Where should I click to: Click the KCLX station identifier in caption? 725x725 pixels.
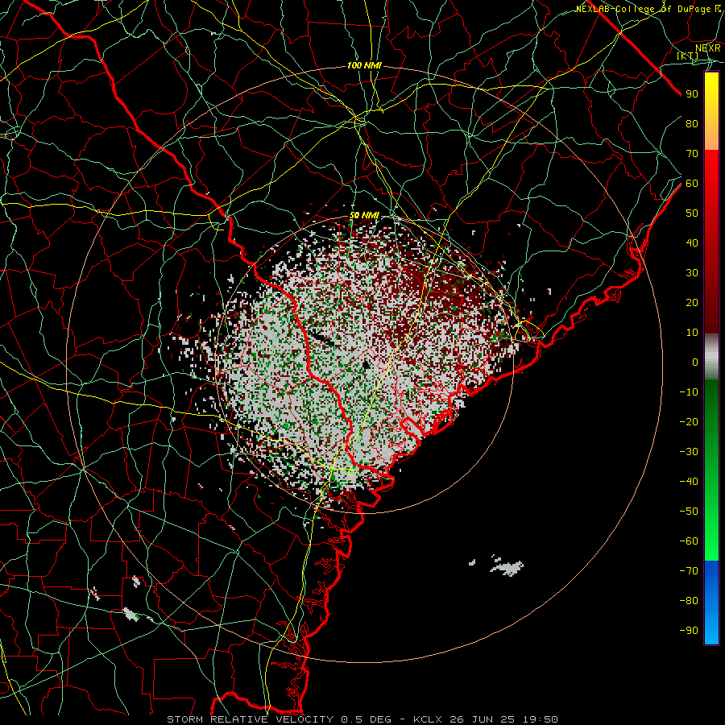click(x=428, y=719)
